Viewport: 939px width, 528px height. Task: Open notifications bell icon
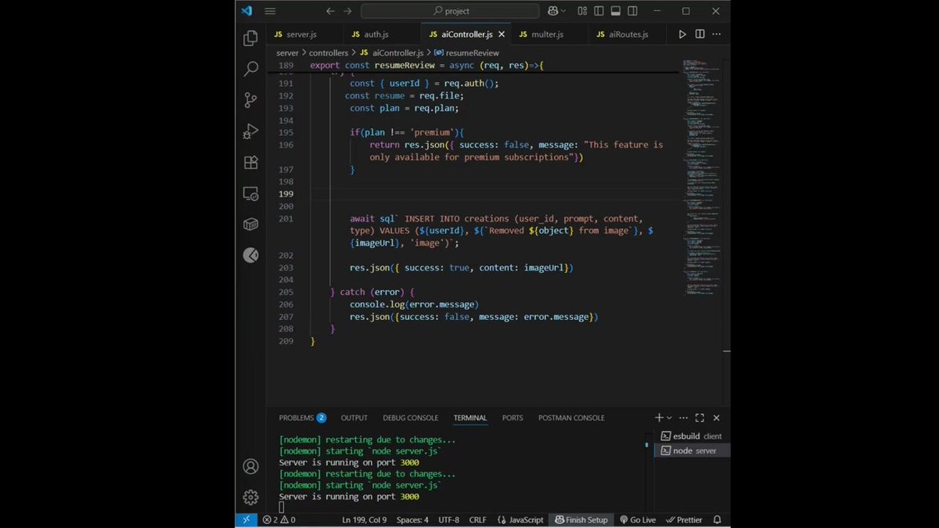click(717, 519)
